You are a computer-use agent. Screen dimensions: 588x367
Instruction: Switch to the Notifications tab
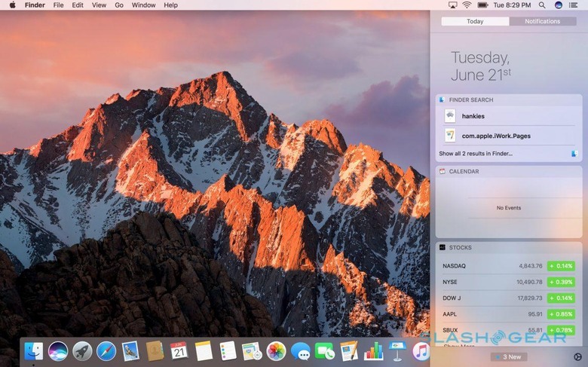[x=542, y=21]
